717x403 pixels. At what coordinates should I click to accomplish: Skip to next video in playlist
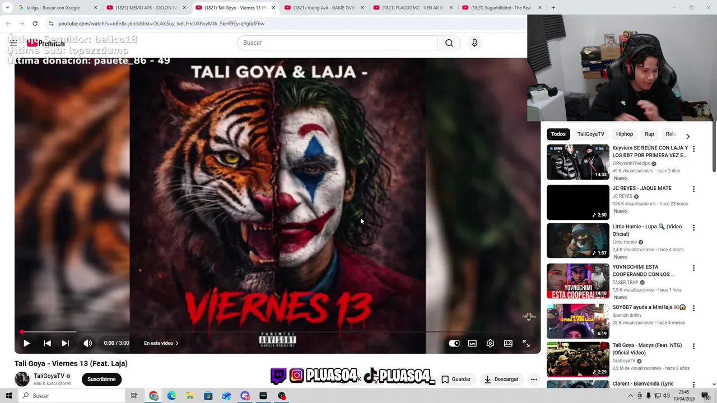[66, 343]
